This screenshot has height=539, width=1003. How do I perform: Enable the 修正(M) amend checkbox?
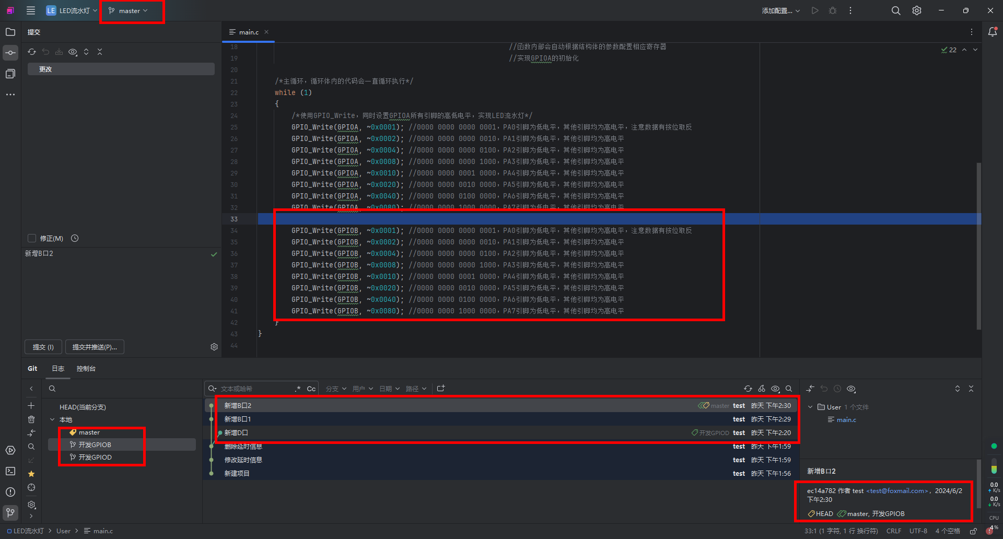pyautogui.click(x=32, y=238)
